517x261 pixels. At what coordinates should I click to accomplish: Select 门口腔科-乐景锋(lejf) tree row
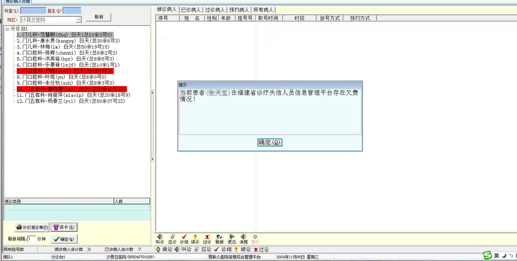tap(68, 65)
